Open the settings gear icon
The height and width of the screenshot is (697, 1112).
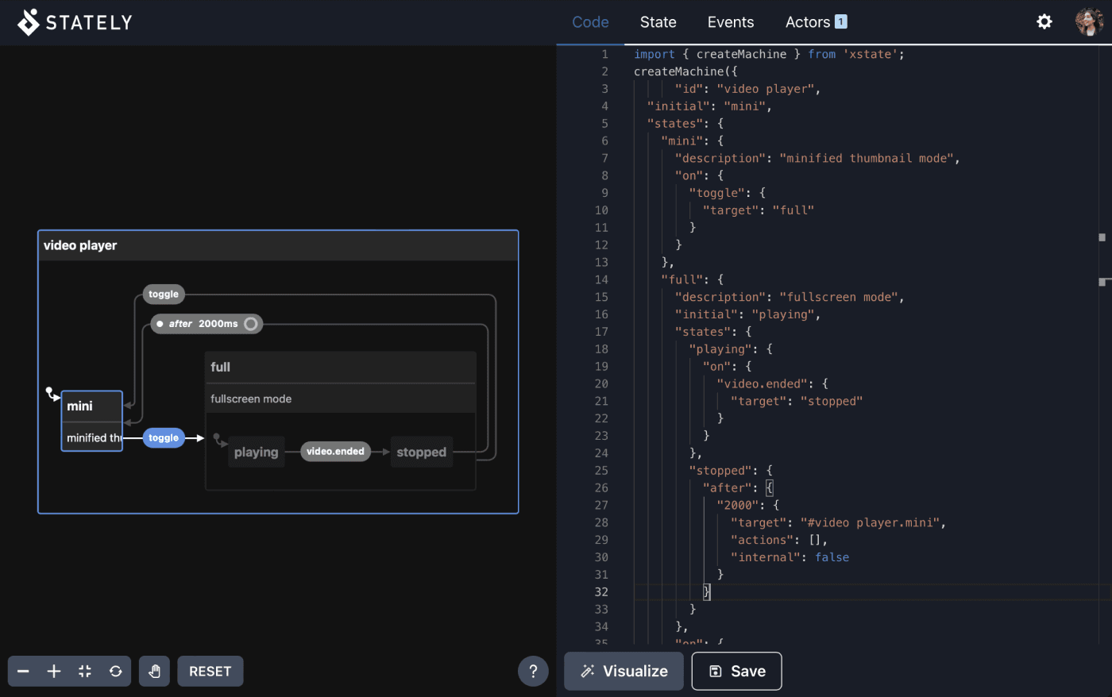click(x=1044, y=21)
